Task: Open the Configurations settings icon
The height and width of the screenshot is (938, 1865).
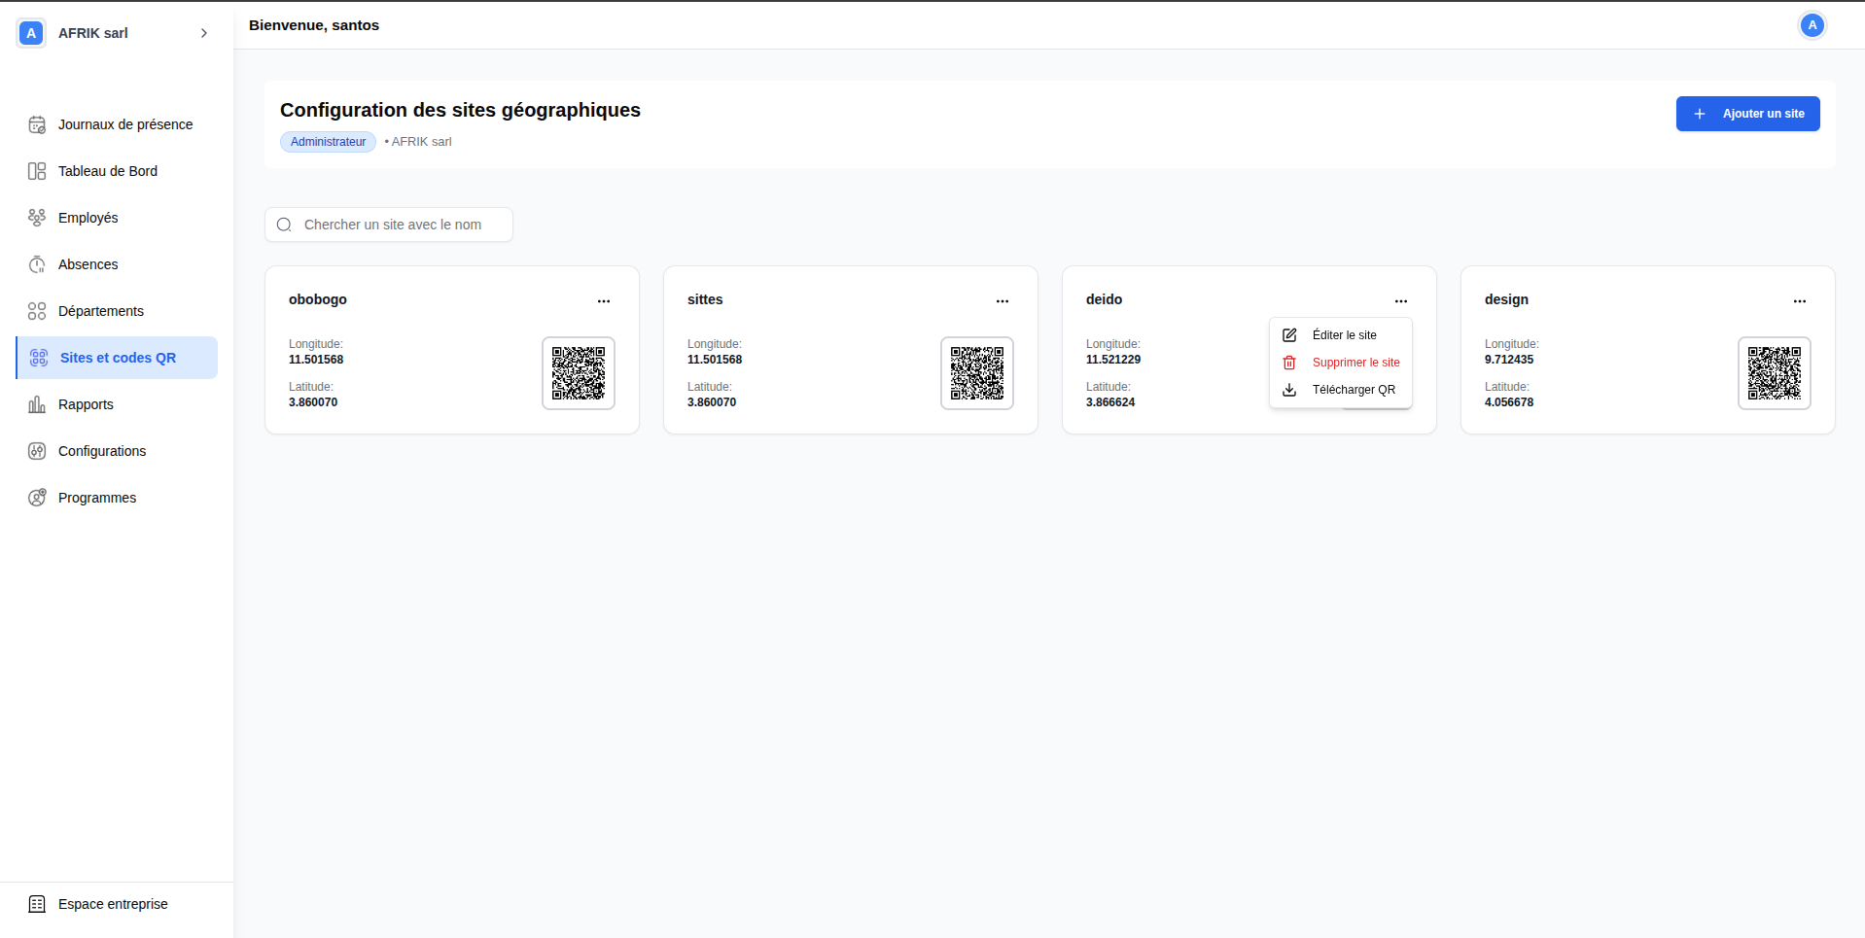Action: (36, 450)
